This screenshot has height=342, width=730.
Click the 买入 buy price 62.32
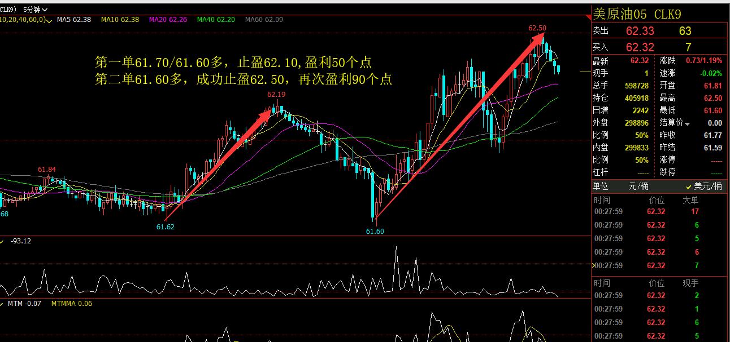pos(640,47)
